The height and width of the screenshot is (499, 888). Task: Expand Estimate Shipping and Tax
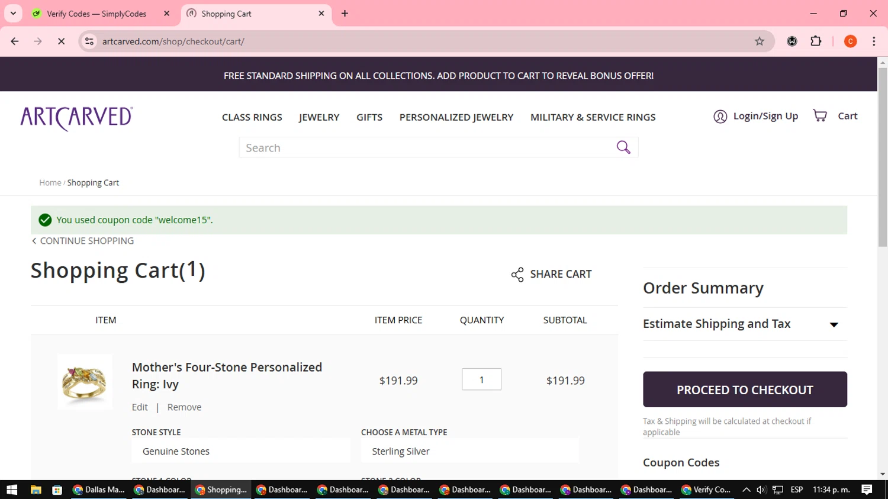coord(745,324)
